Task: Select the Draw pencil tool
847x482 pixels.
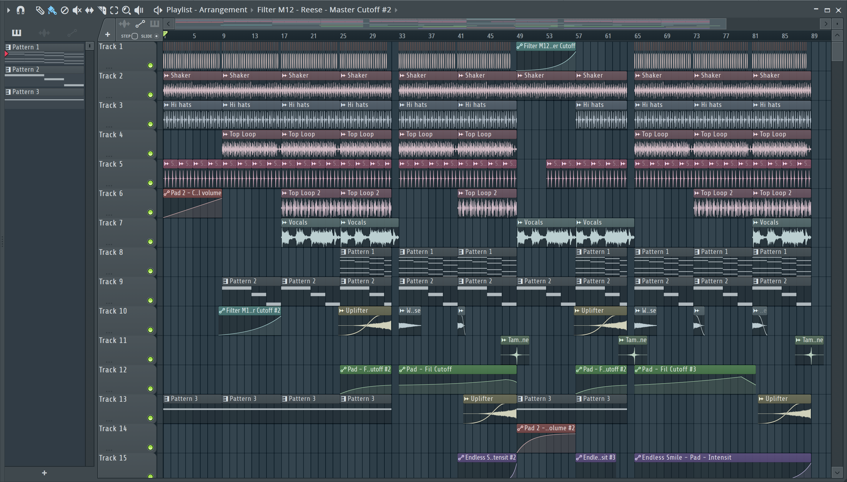Action: click(40, 10)
